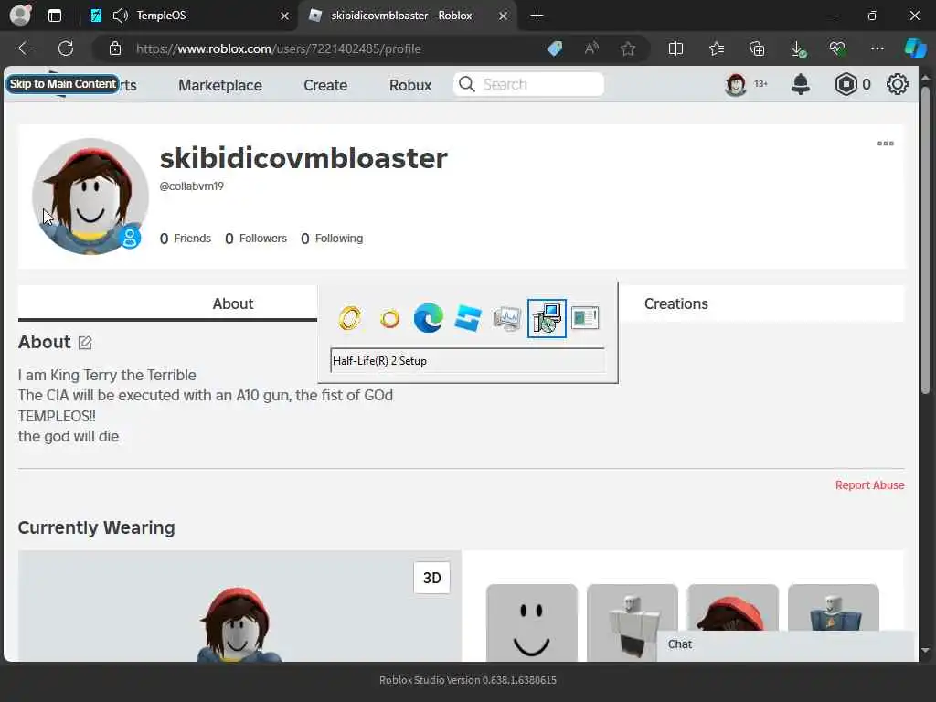Click the Report Abuse link

pos(870,485)
